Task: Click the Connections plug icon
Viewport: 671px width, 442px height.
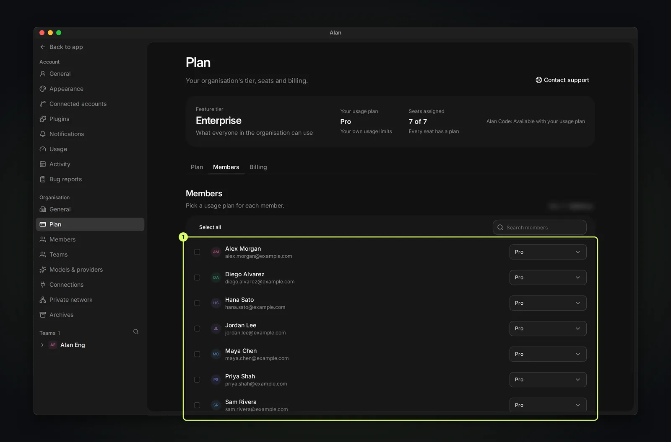Action: (x=43, y=285)
